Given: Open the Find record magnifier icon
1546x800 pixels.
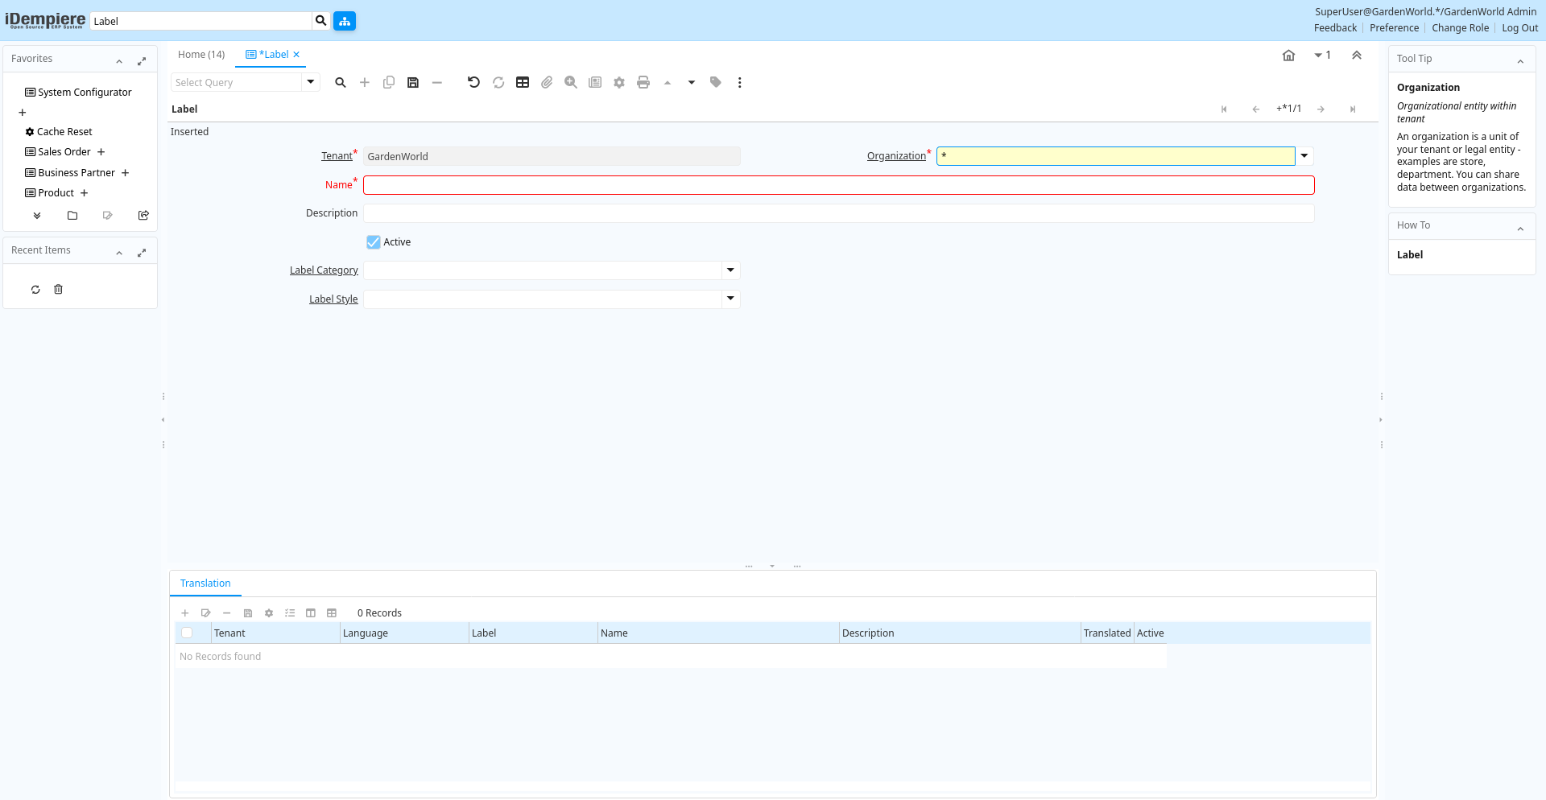Looking at the screenshot, I should tap(341, 82).
